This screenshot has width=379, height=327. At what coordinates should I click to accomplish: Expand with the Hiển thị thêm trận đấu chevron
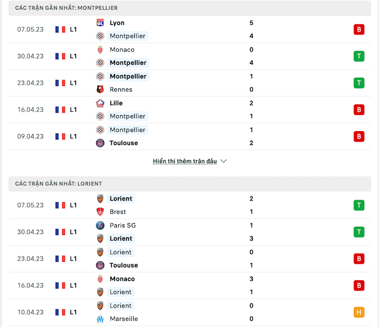[x=224, y=161]
